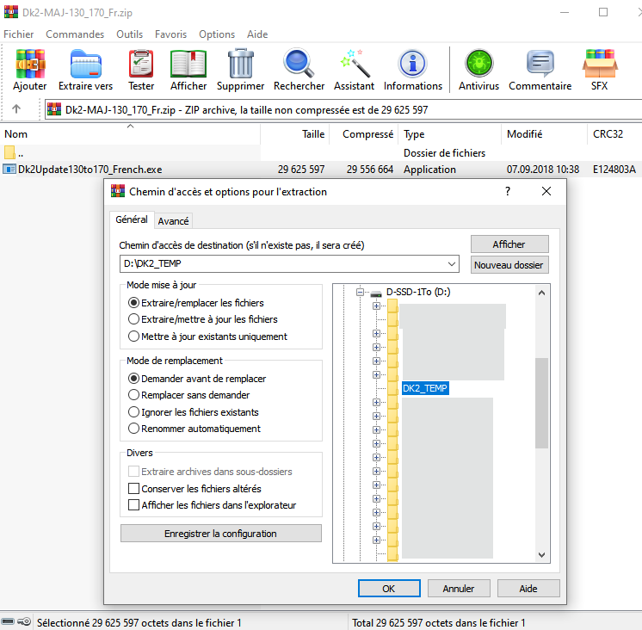Click the help question mark in dialog
Image resolution: width=642 pixels, height=630 pixels.
[x=508, y=191]
